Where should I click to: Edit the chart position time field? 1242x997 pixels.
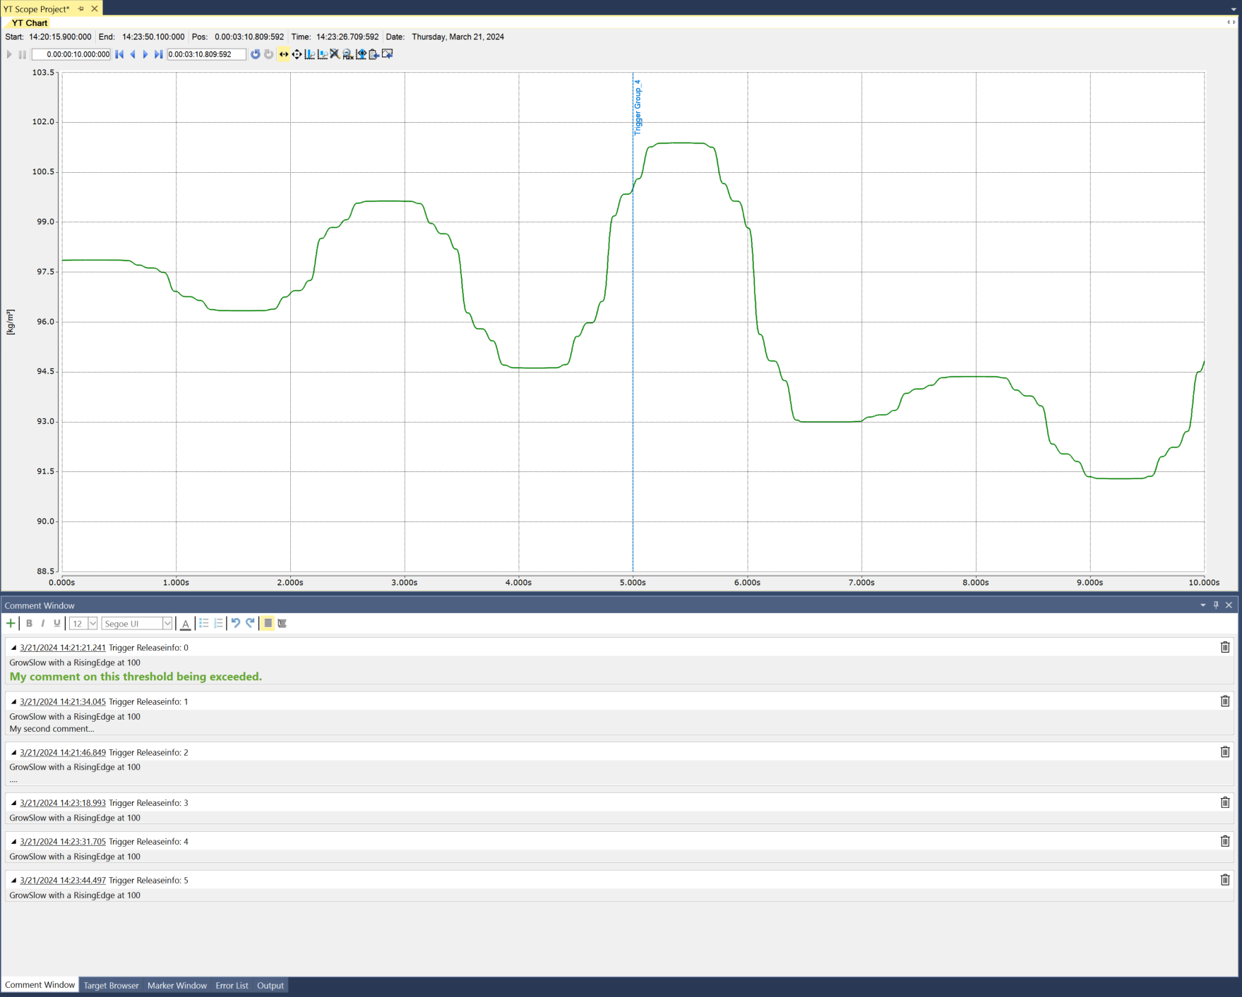pyautogui.click(x=206, y=54)
